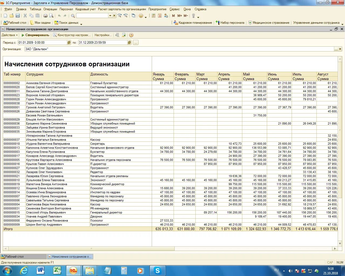The image size is (345, 276).
Task: Click the Cut scissors icon
Action: pos(25,16)
